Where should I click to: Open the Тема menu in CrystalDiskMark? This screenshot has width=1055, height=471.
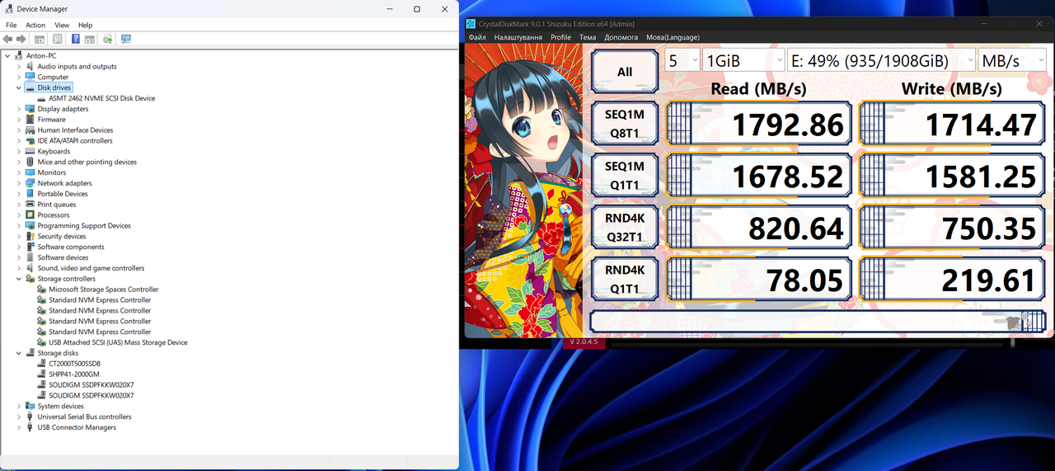click(x=587, y=37)
